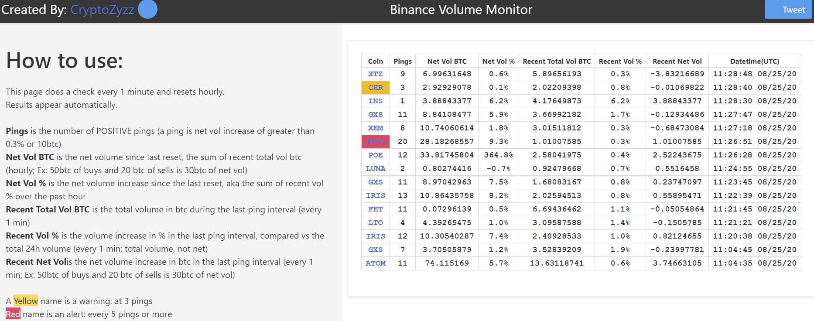Select the 0.07296139 Net Vol BTC cell
The image size is (814, 321).
coord(447,209)
